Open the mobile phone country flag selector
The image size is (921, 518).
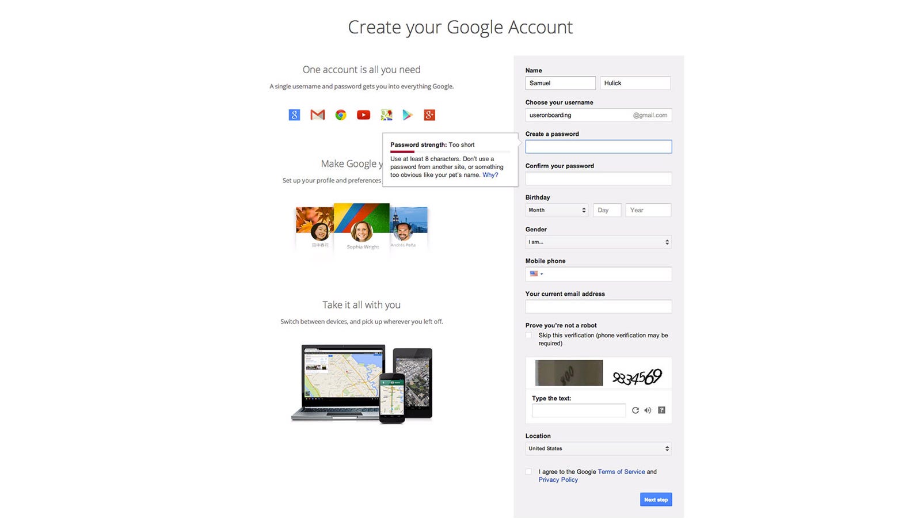[536, 274]
